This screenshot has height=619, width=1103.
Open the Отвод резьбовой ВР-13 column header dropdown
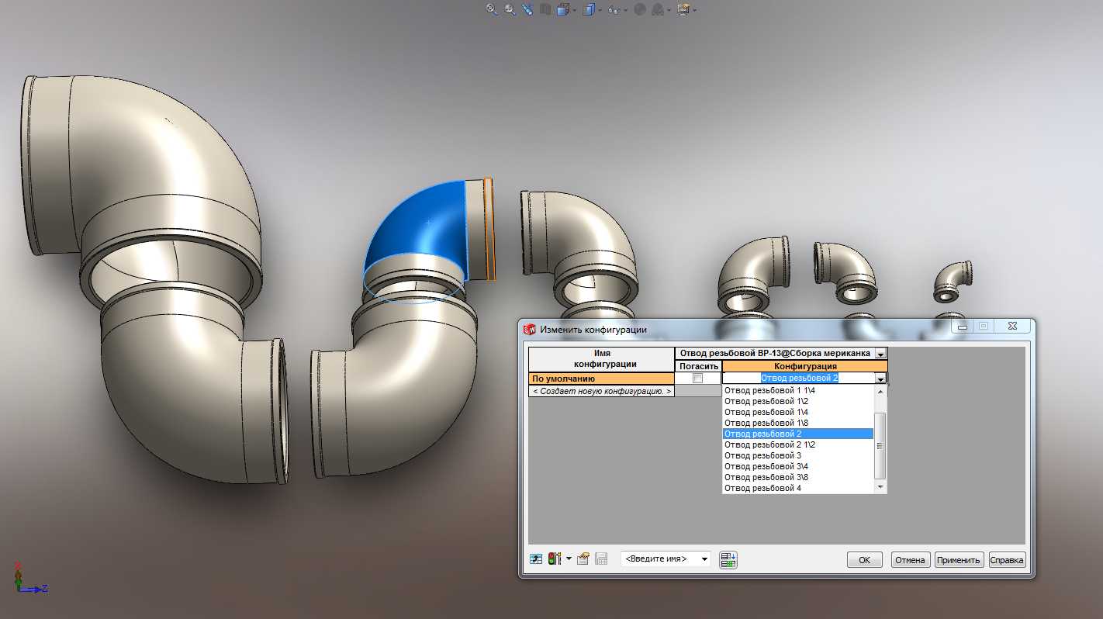880,354
